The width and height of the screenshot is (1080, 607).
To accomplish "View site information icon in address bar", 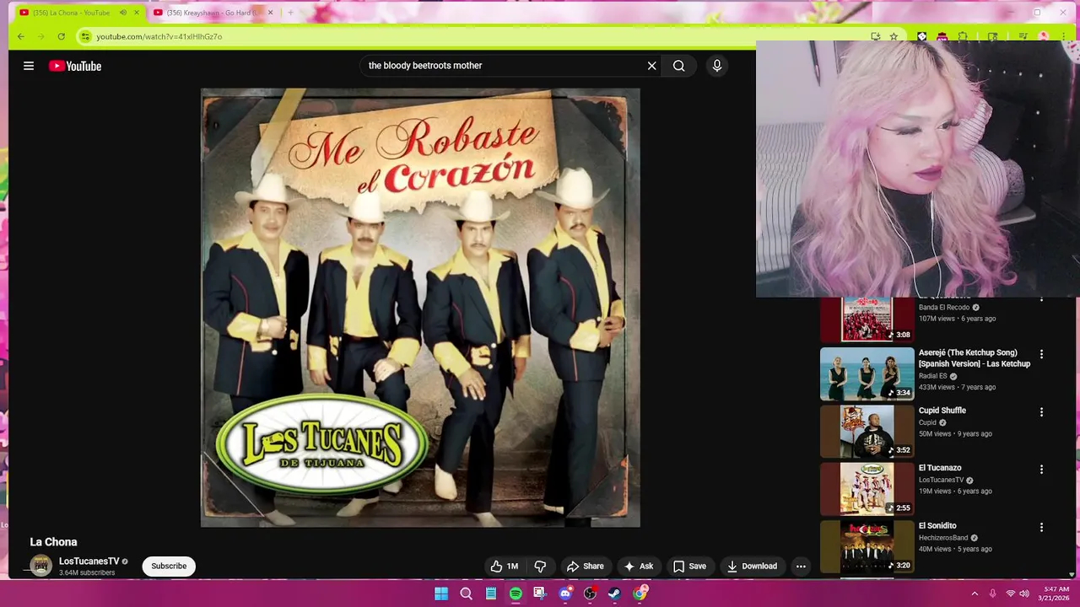I will point(85,36).
